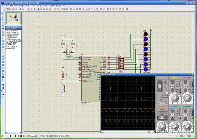Open the View menu

coord(7,6)
